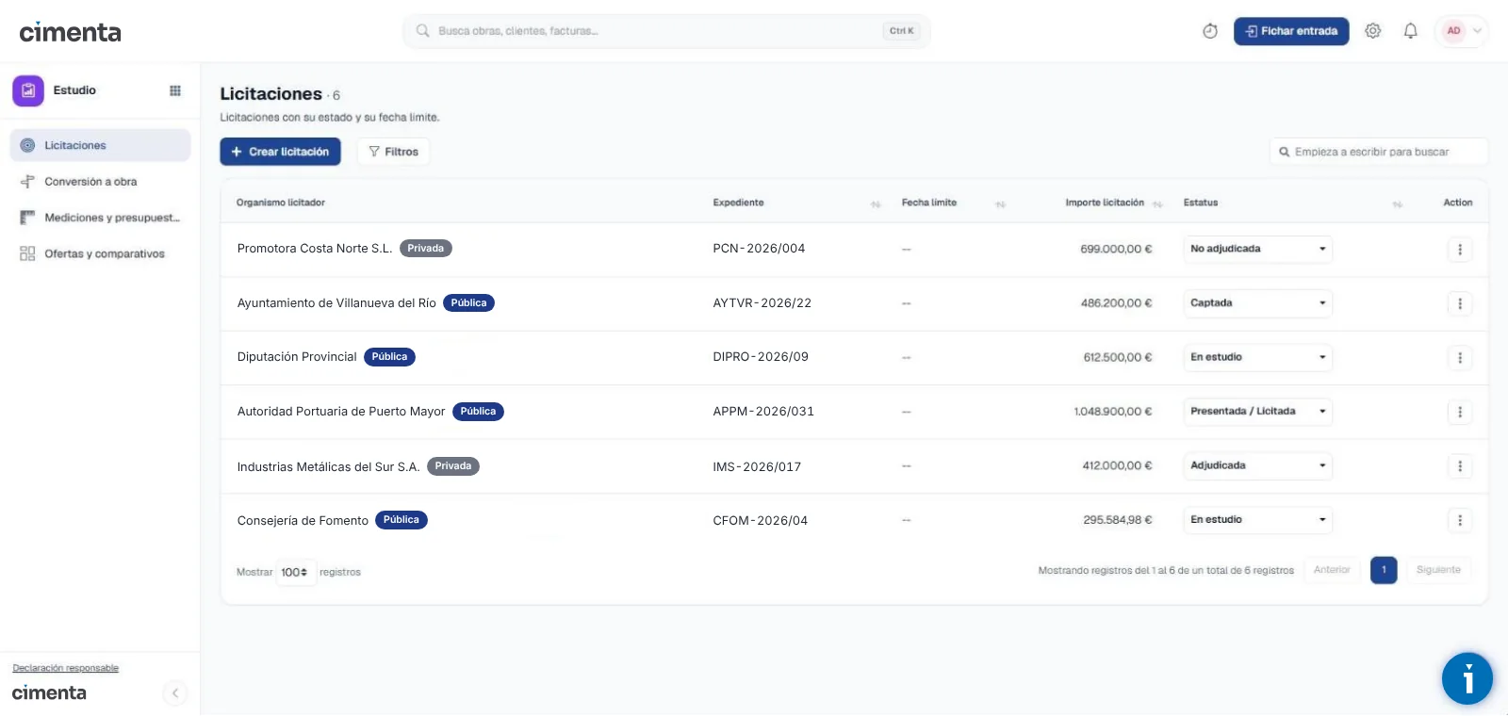Open actions menu for Diputación Provincial row

pos(1460,358)
